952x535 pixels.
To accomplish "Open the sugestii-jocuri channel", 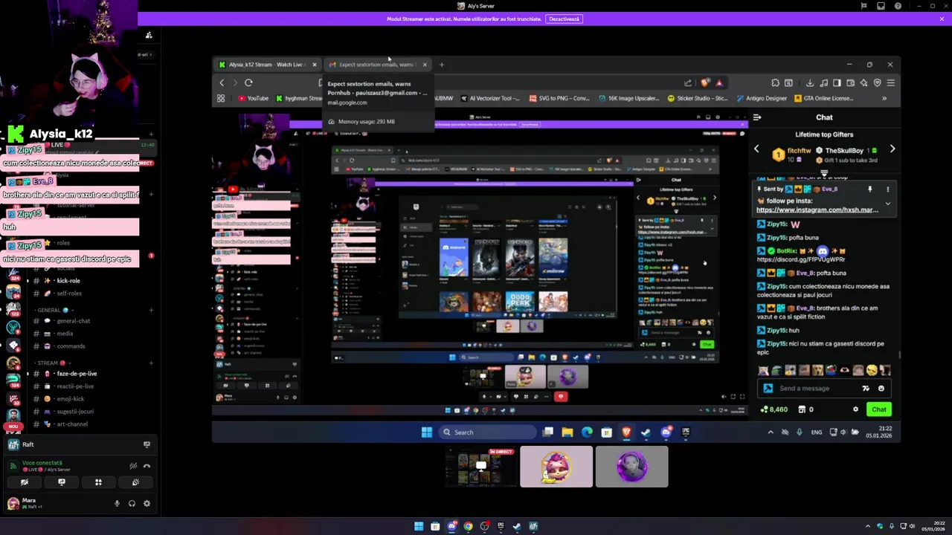I will (x=74, y=412).
